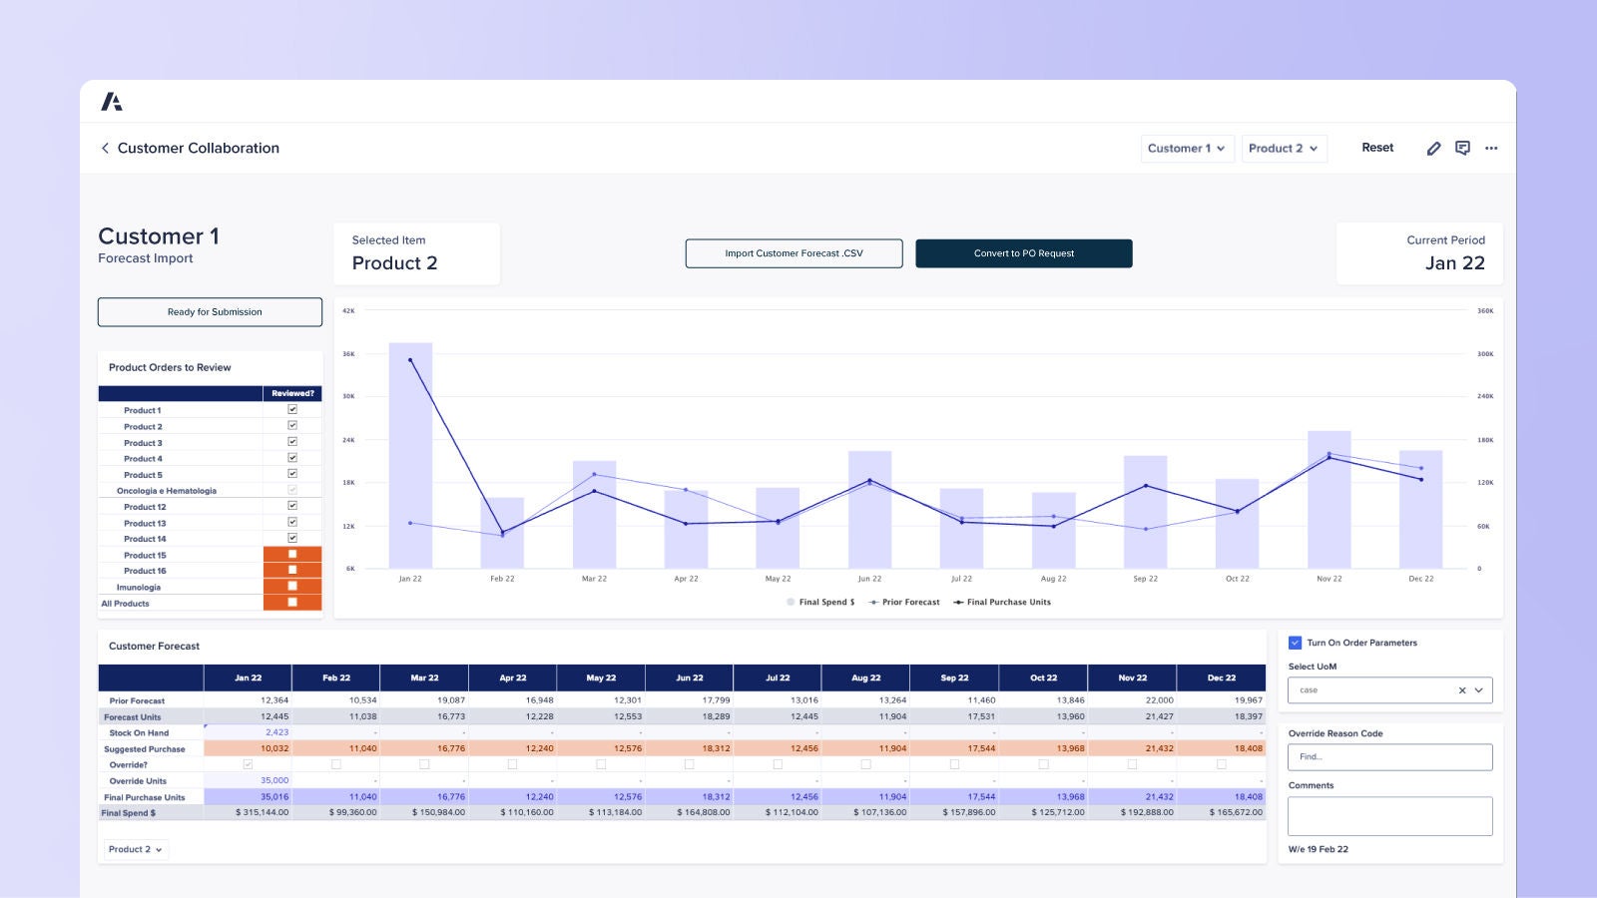The height and width of the screenshot is (898, 1597).
Task: Mark Product 15 as reviewed
Action: click(x=291, y=554)
